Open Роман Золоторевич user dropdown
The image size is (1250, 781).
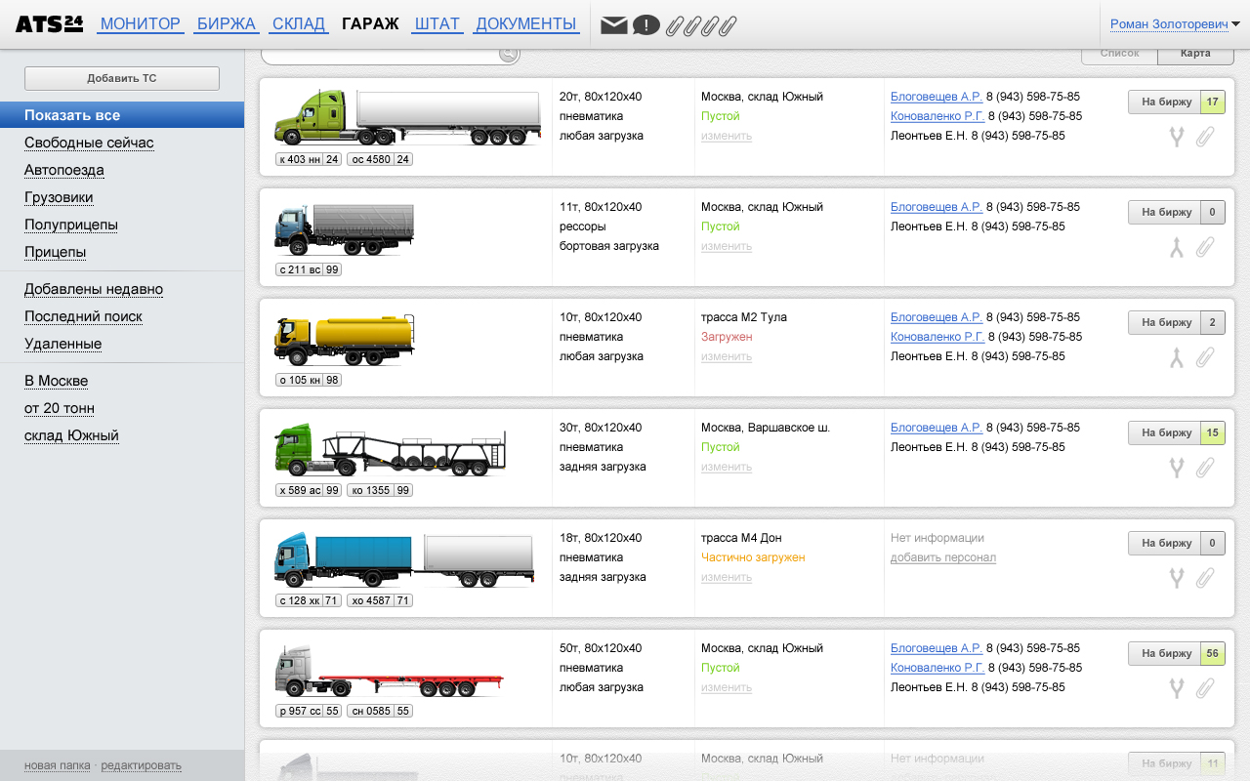click(x=1175, y=24)
